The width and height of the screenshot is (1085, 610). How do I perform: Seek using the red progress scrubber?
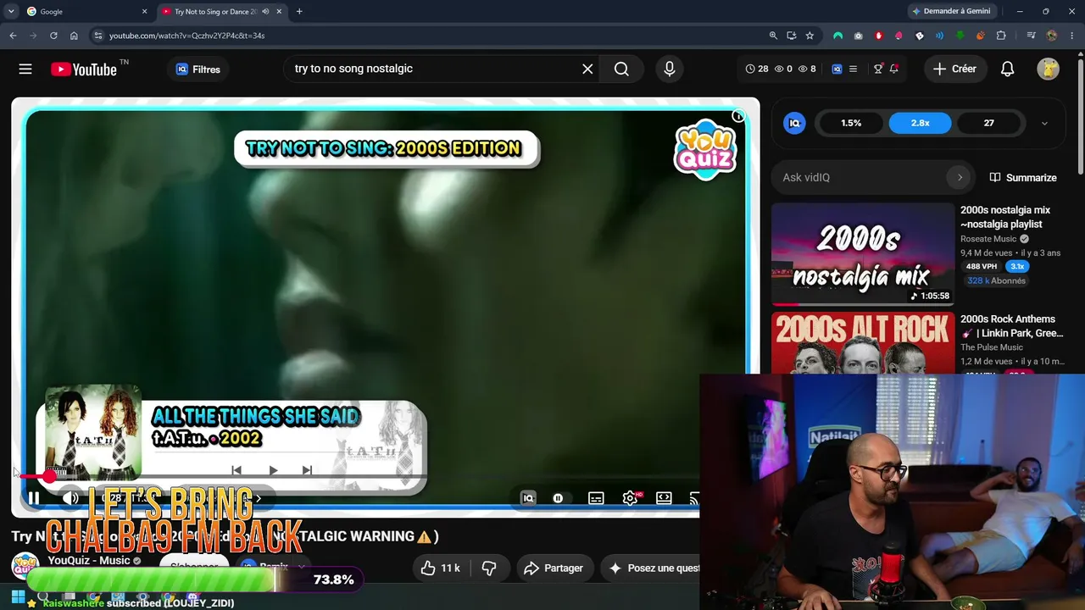coord(50,477)
